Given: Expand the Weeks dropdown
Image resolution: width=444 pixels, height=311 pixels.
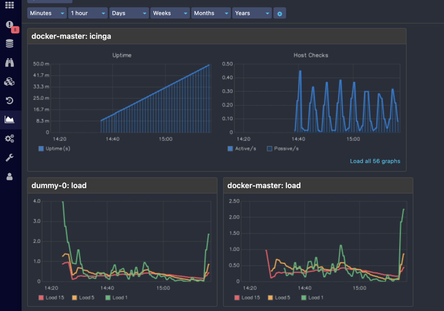Looking at the screenshot, I should point(170,13).
